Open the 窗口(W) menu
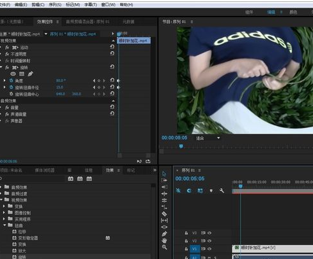The image size is (313, 259). pos(108,4)
